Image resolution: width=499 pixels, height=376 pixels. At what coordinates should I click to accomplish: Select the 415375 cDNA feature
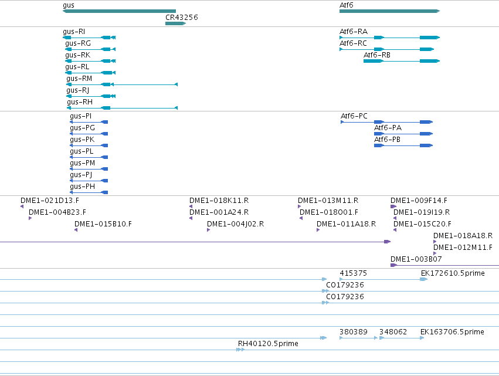point(383,280)
